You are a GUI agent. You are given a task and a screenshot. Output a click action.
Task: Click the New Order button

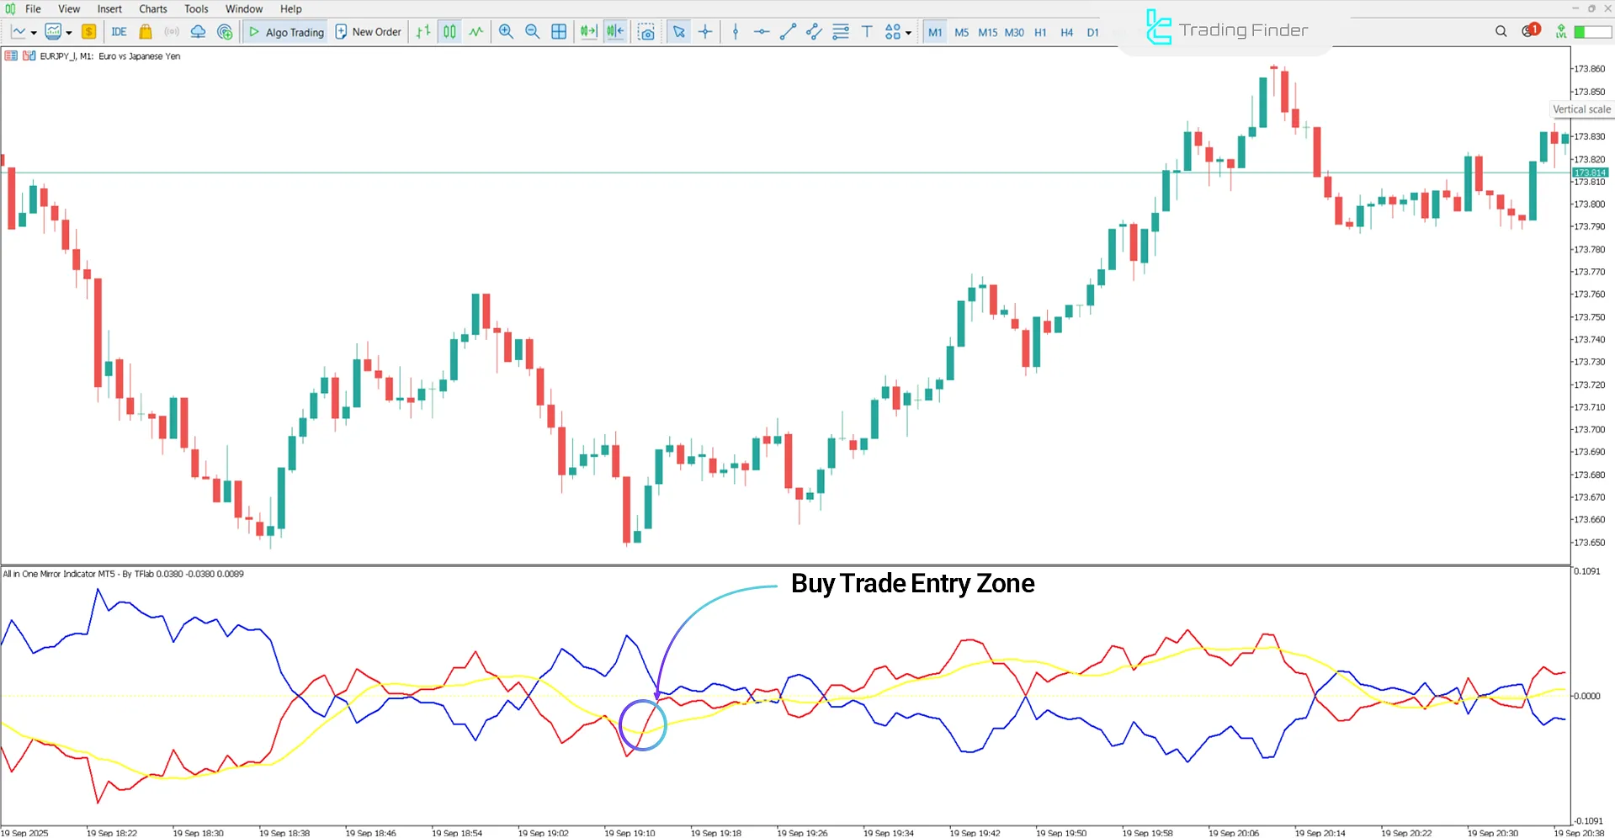coord(368,32)
